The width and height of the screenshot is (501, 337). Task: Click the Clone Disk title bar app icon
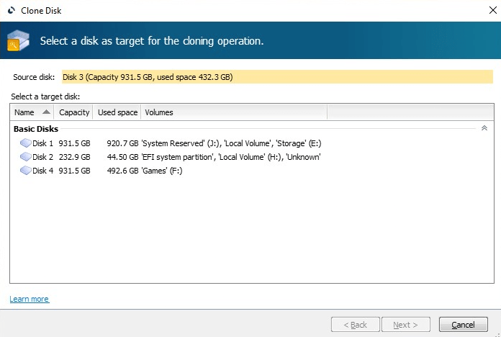(x=12, y=11)
